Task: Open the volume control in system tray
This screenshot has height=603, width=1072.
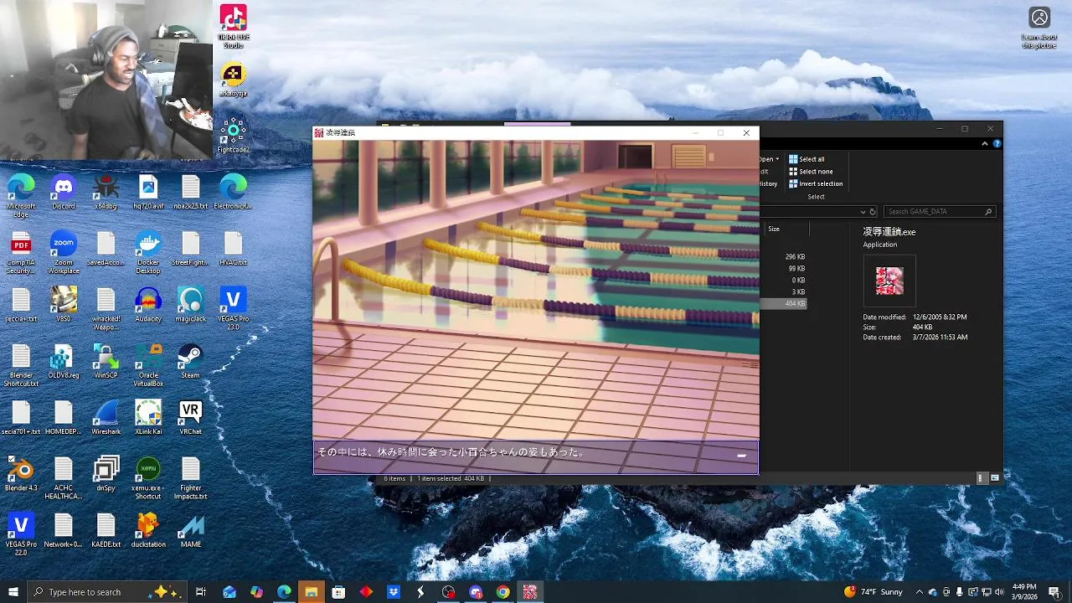Action: (999, 592)
